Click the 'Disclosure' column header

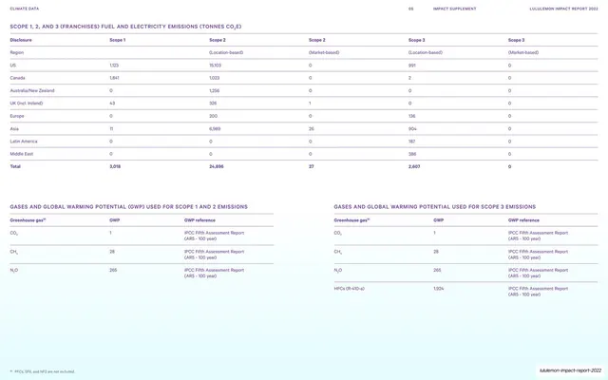pos(21,40)
